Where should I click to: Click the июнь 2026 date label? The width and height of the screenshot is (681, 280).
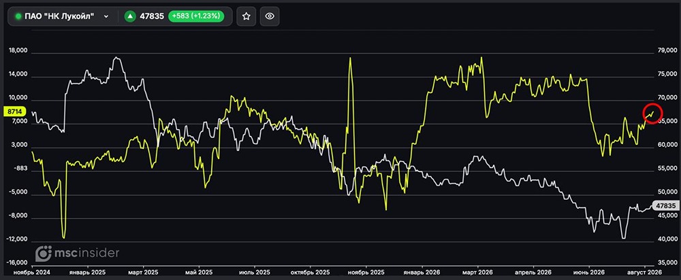coord(589,273)
